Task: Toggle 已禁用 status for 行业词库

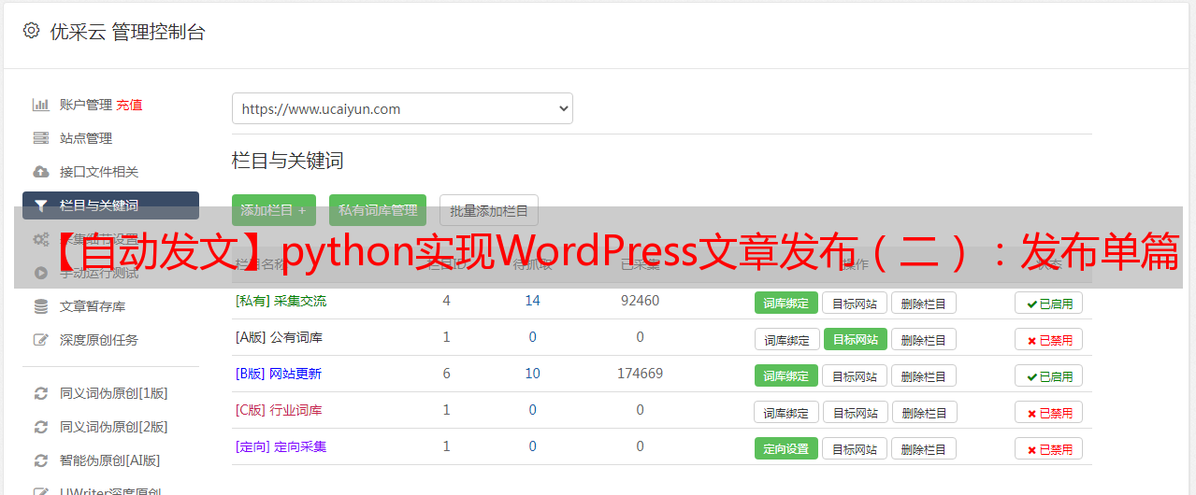Action: pos(1049,412)
